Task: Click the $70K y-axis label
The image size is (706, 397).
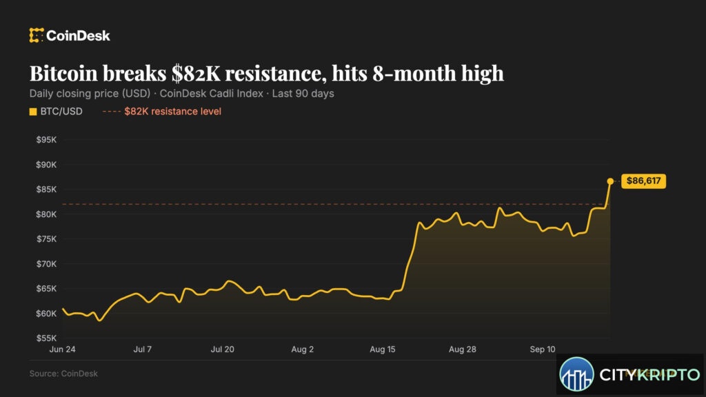Action: click(x=46, y=264)
